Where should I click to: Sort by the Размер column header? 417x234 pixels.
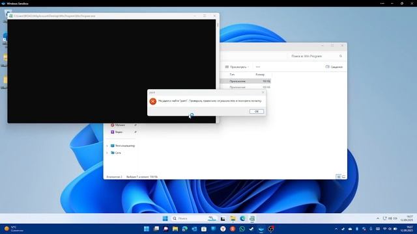pyautogui.click(x=260, y=75)
